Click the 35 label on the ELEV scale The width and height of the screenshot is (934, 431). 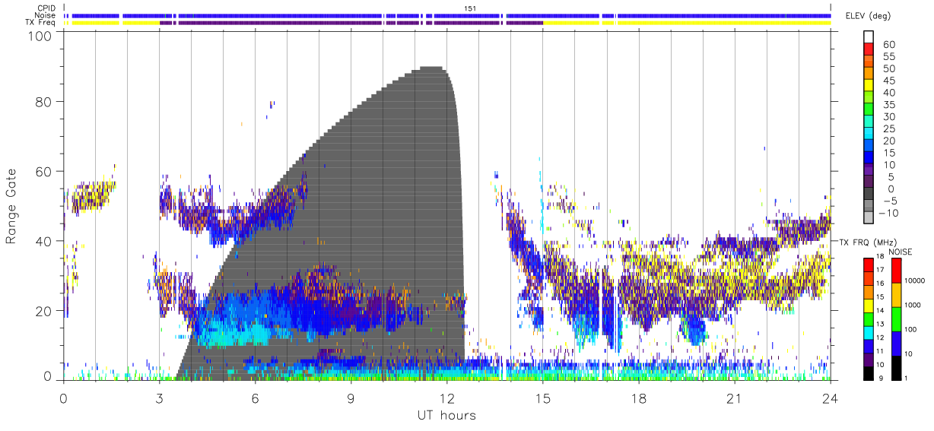tap(888, 105)
